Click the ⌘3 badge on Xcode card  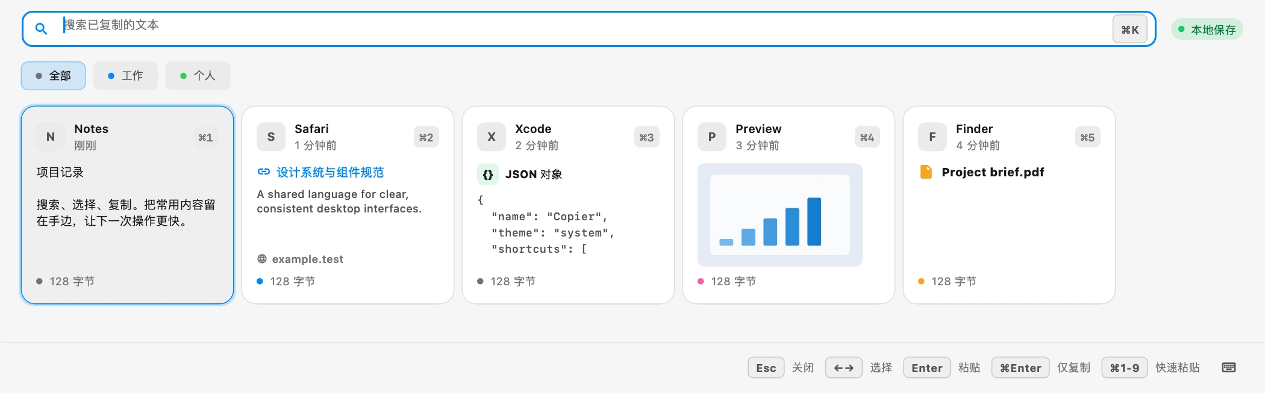[x=646, y=138]
